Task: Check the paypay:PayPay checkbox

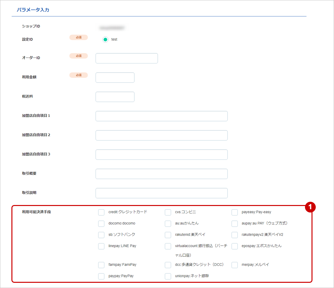Action: click(101, 276)
